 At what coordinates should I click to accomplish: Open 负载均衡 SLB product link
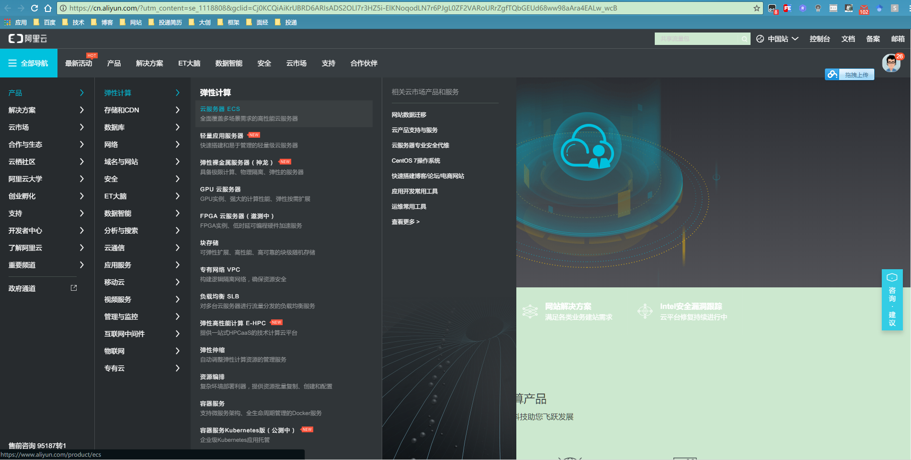click(219, 296)
